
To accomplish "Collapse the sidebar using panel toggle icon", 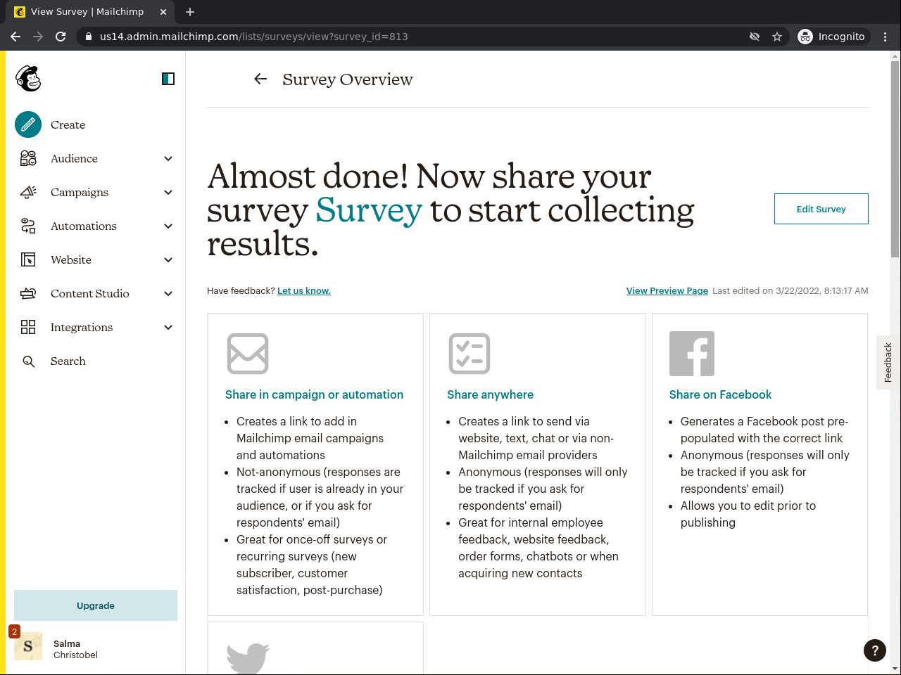I will pyautogui.click(x=168, y=79).
